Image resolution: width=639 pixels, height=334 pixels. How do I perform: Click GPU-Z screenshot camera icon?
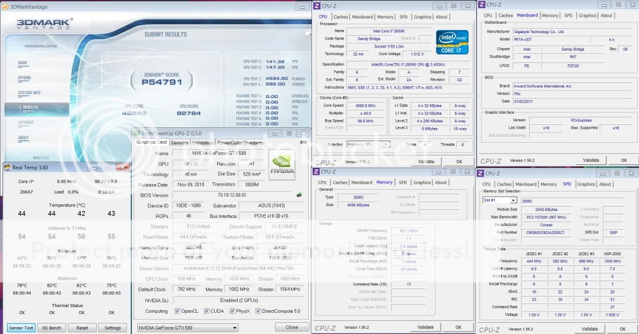(303, 142)
